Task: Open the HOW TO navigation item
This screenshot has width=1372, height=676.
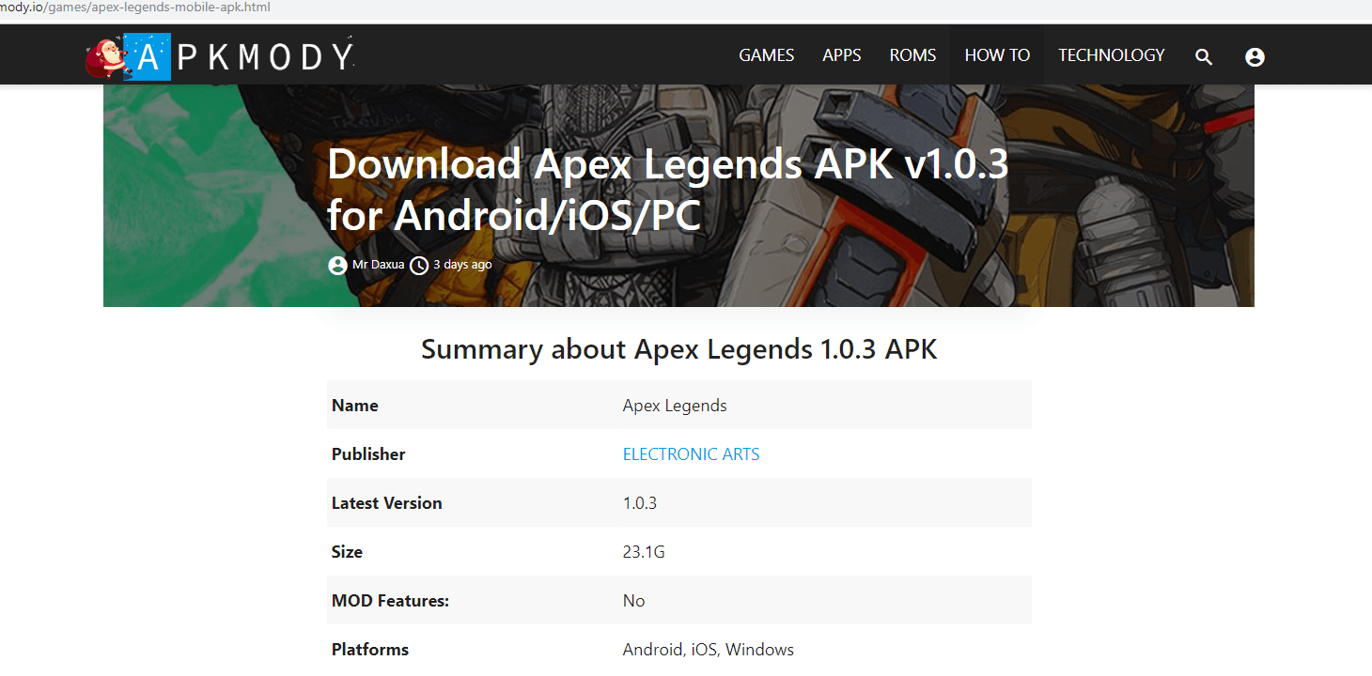Action: click(997, 55)
